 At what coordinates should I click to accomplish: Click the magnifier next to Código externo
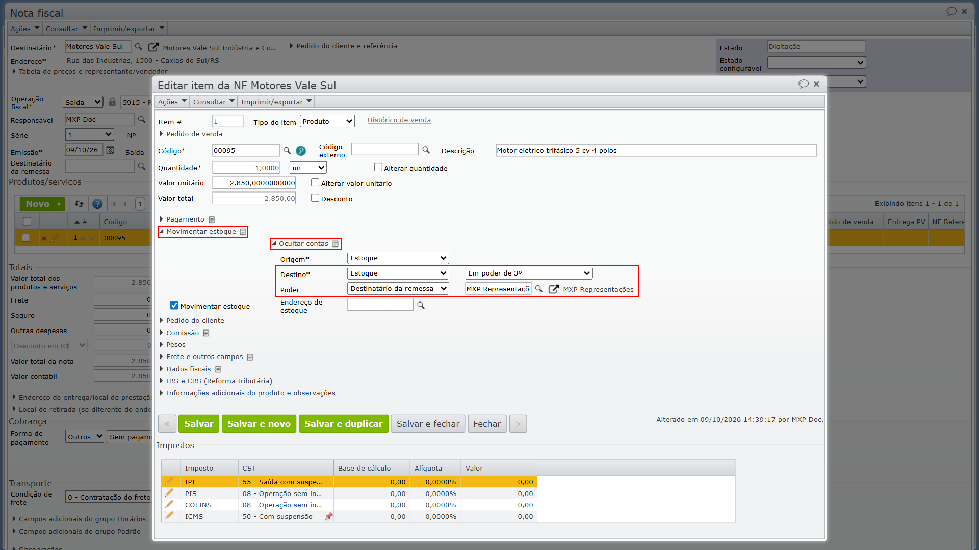tap(426, 150)
